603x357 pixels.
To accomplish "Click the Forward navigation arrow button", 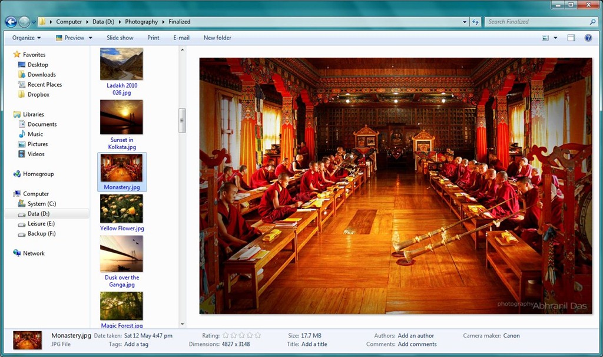I will point(24,22).
